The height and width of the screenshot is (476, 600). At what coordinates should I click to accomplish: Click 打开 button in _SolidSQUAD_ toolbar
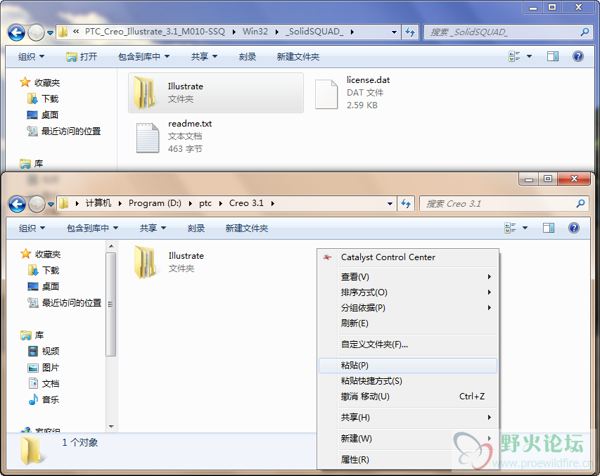pos(82,57)
